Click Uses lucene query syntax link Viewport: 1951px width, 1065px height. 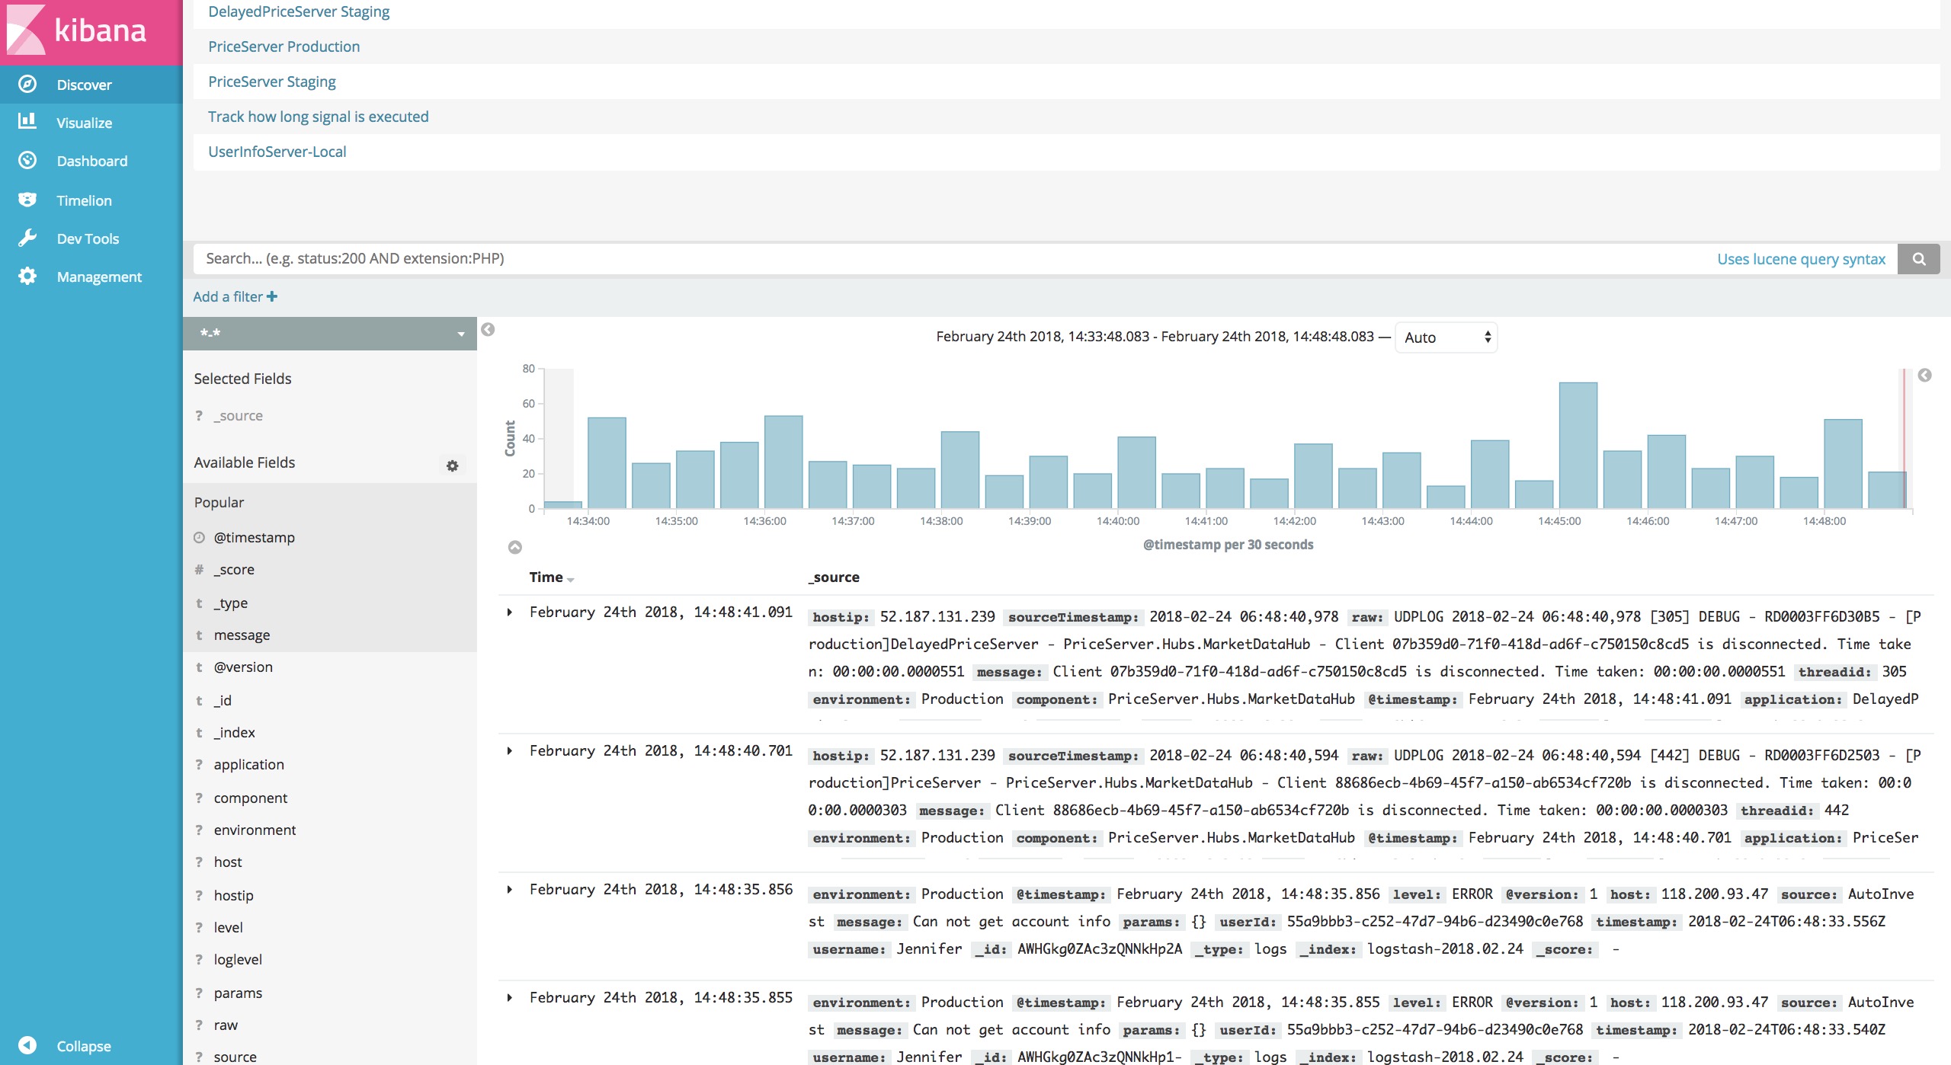point(1800,259)
